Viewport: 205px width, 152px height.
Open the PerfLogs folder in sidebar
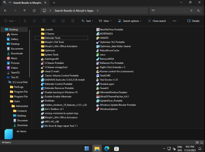19,87
